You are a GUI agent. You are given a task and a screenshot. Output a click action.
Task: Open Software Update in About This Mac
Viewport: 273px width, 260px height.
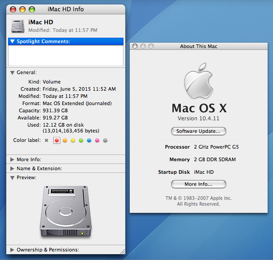[198, 131]
